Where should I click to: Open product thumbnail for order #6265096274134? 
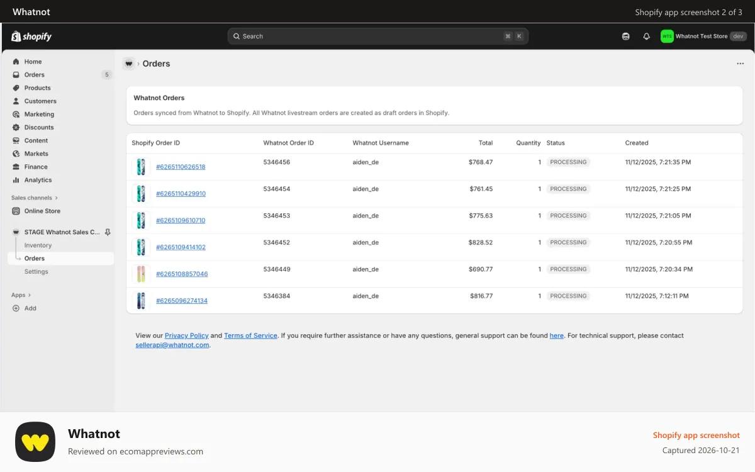click(141, 301)
